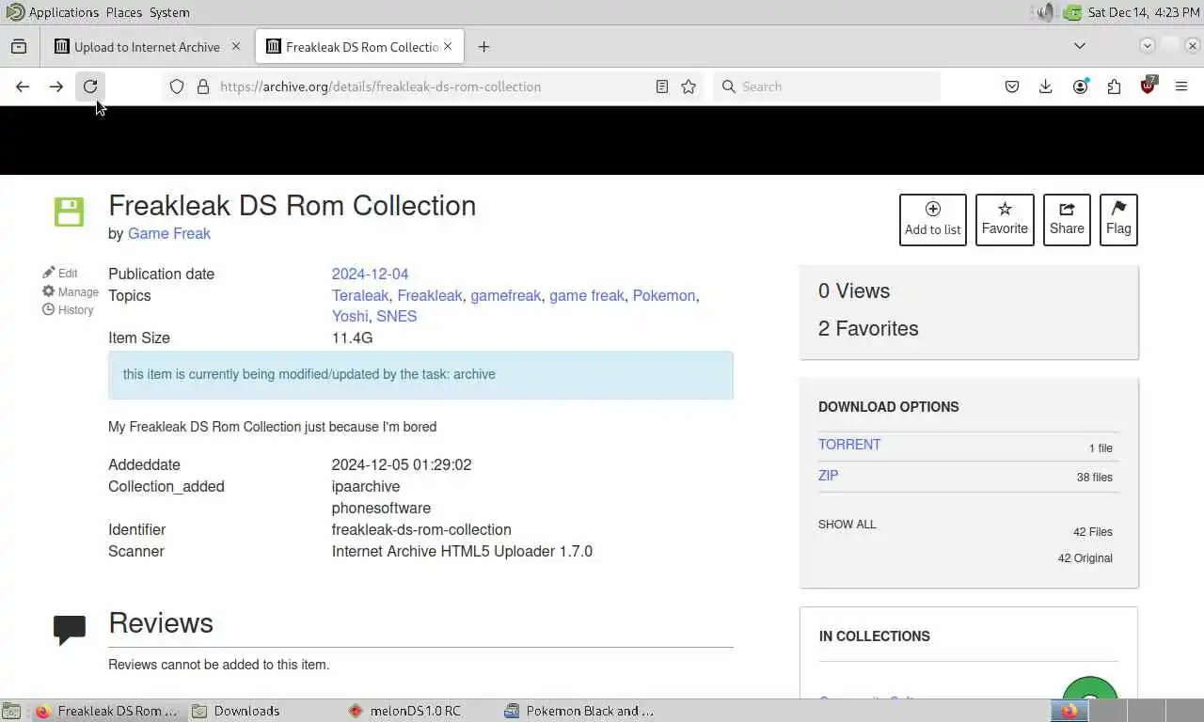Switch to Upload to Internet Archive tab

[x=148, y=46]
